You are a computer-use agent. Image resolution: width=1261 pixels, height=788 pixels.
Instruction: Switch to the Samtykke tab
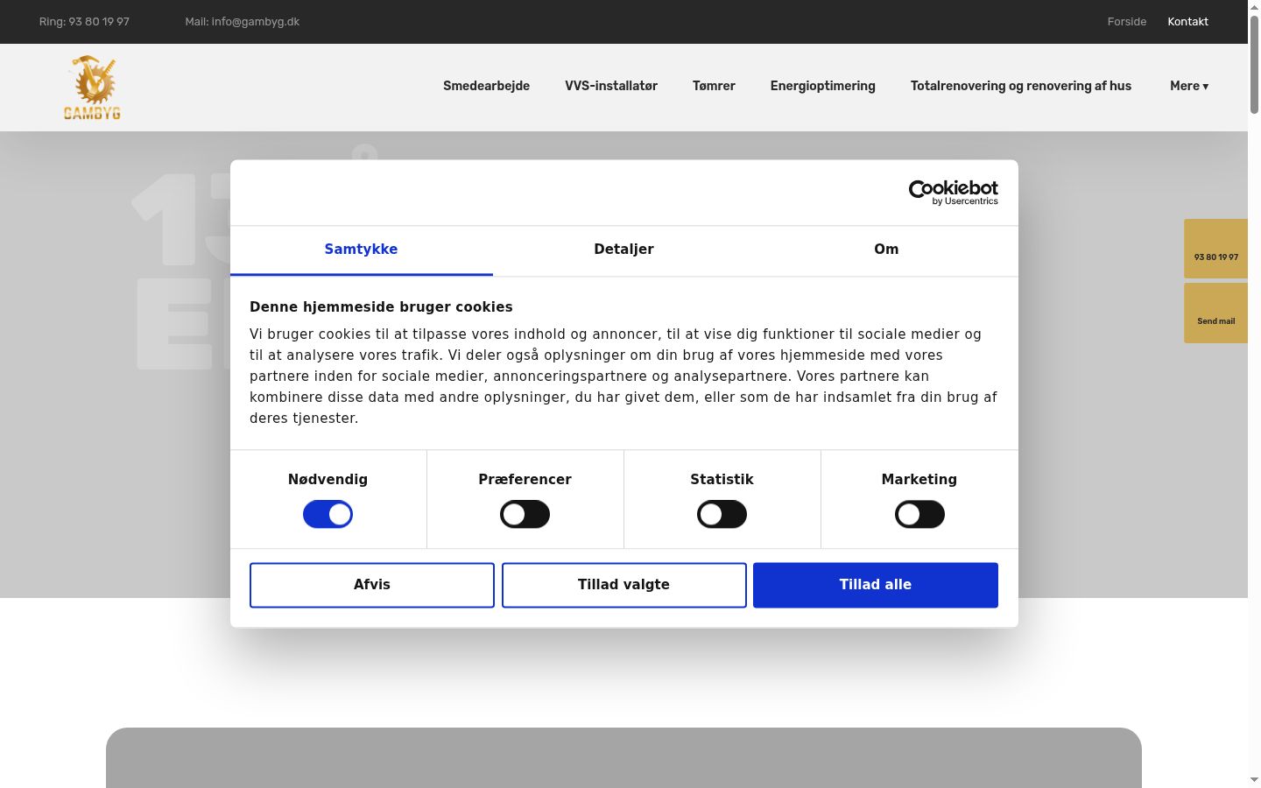point(361,250)
